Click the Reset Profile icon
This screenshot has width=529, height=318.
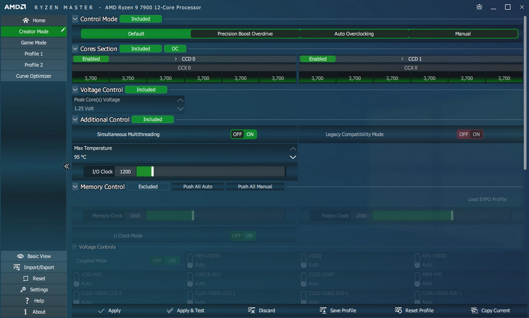398,310
